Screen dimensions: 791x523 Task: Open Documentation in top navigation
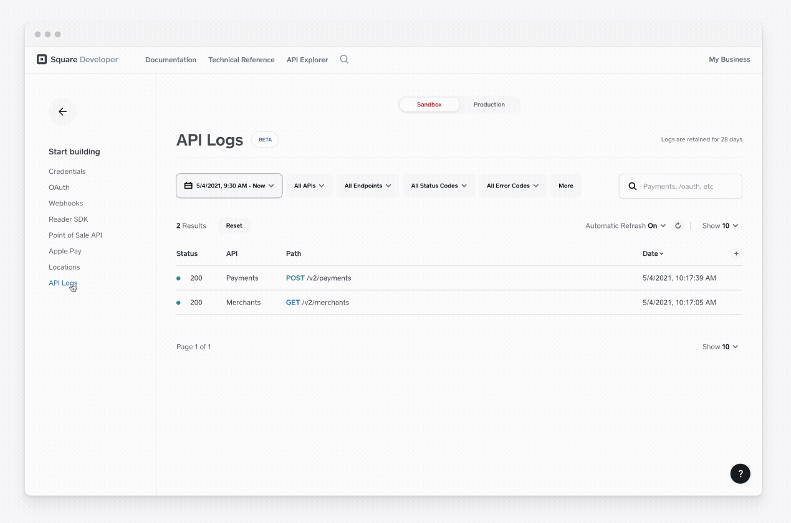coord(171,60)
